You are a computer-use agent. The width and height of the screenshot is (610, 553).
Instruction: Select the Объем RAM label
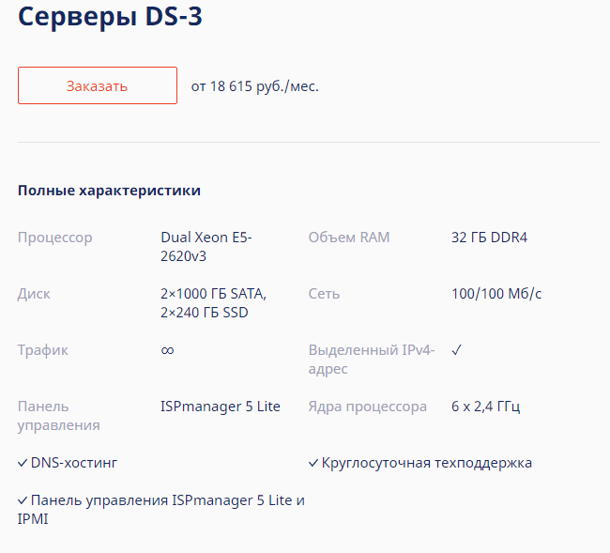(349, 238)
